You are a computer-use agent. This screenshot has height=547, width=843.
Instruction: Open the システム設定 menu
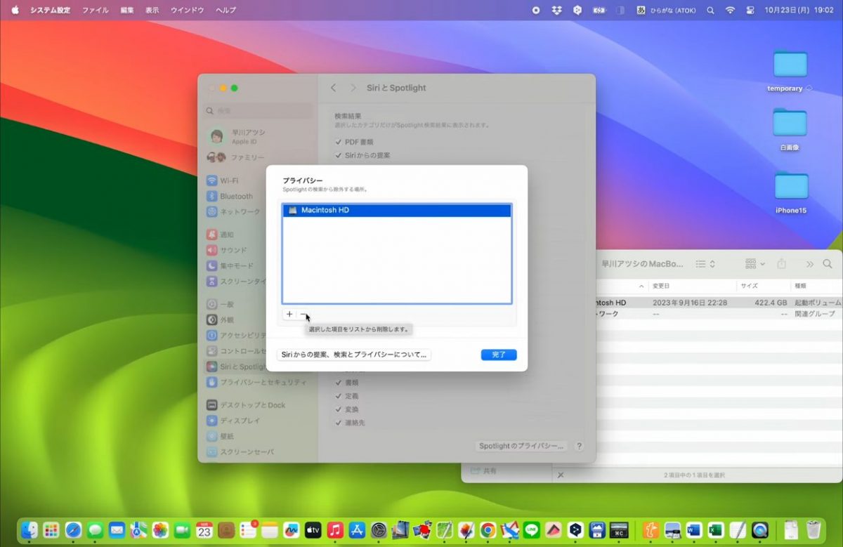tap(51, 11)
